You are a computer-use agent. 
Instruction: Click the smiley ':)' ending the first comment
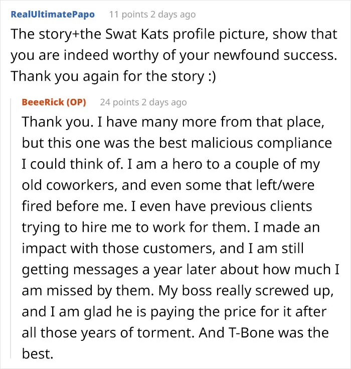pos(212,76)
